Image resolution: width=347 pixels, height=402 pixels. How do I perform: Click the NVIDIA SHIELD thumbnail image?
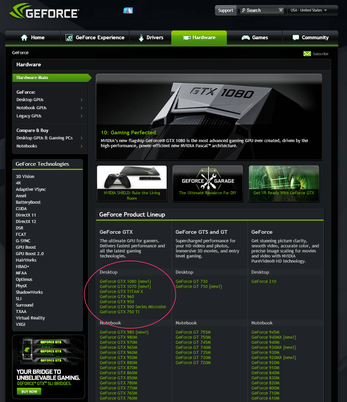[132, 177]
